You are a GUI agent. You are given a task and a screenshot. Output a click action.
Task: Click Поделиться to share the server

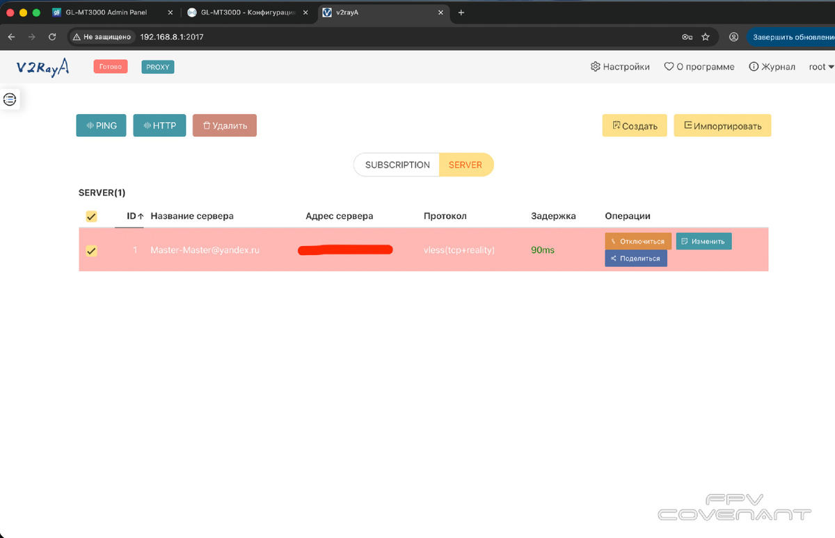(x=636, y=258)
